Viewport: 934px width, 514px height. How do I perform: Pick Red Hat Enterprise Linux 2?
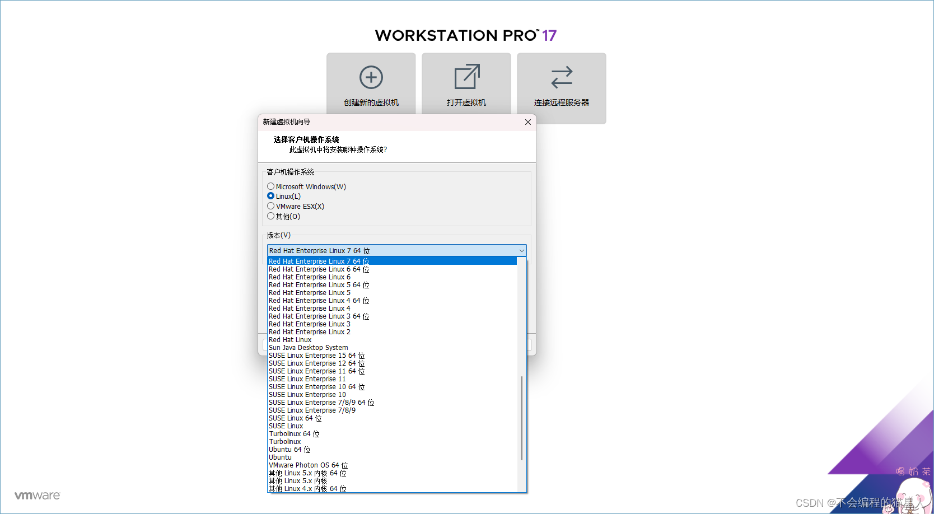(392, 332)
